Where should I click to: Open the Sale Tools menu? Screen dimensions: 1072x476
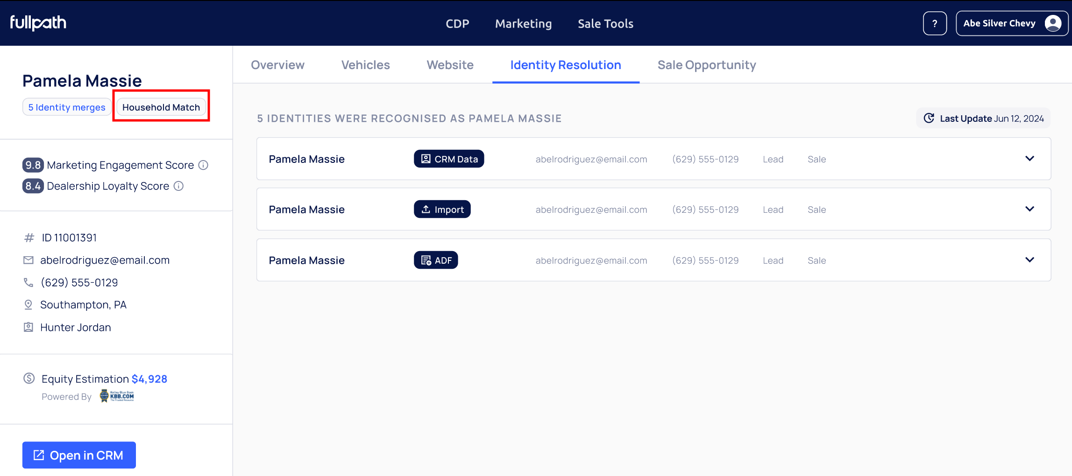click(x=605, y=23)
